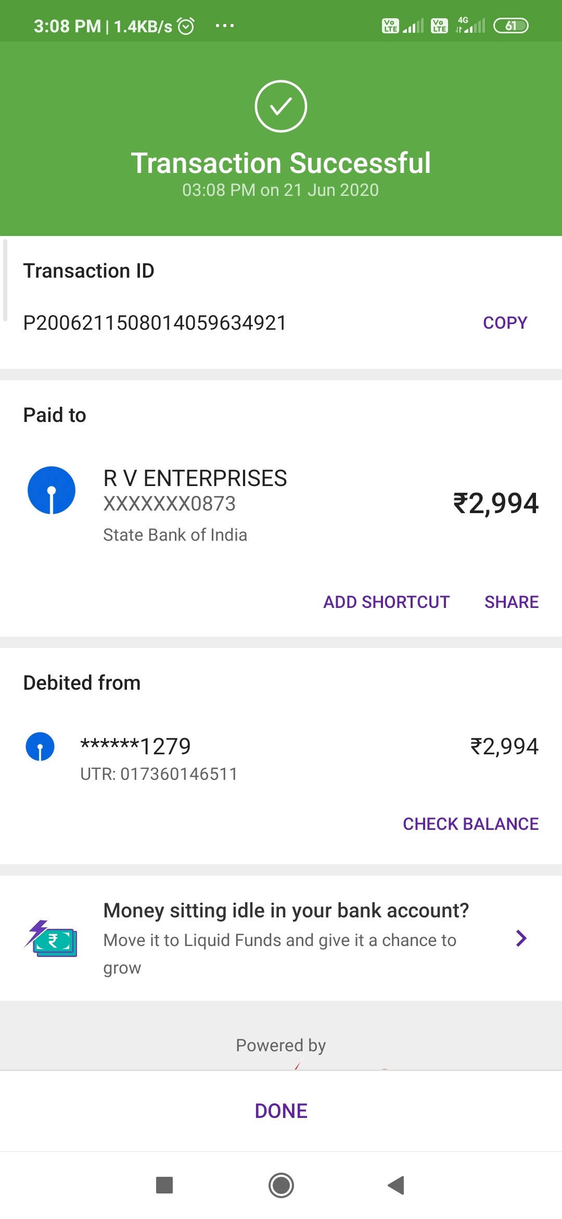The height and width of the screenshot is (1219, 562).
Task: Share the transaction receipt
Action: click(512, 602)
